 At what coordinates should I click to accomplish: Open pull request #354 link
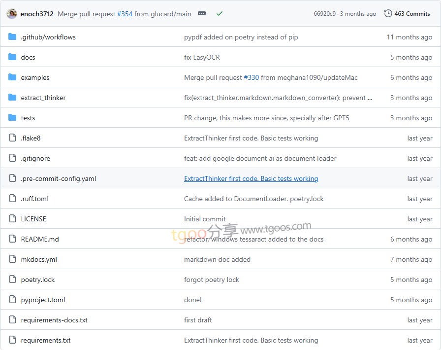click(x=125, y=14)
